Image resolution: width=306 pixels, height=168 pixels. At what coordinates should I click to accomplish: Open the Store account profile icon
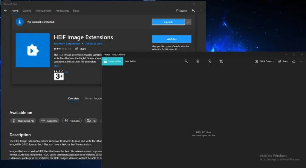click(193, 10)
